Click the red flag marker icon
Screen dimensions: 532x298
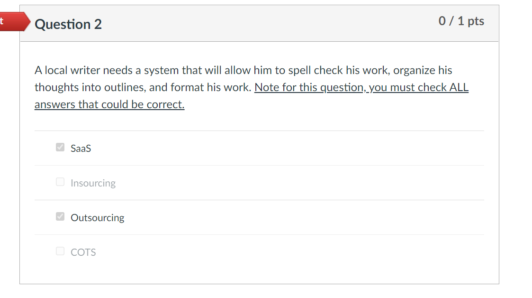[14, 21]
